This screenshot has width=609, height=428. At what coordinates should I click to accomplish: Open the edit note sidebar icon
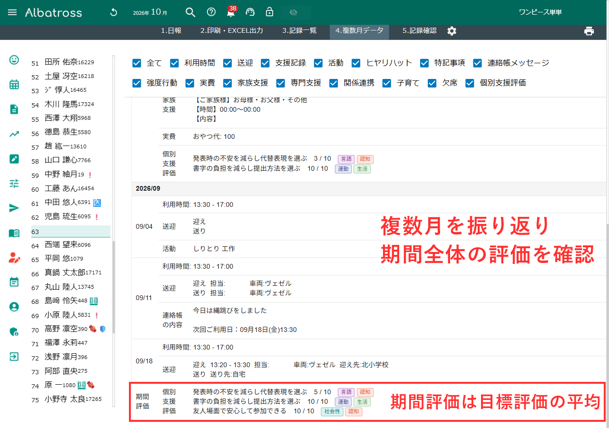14,159
